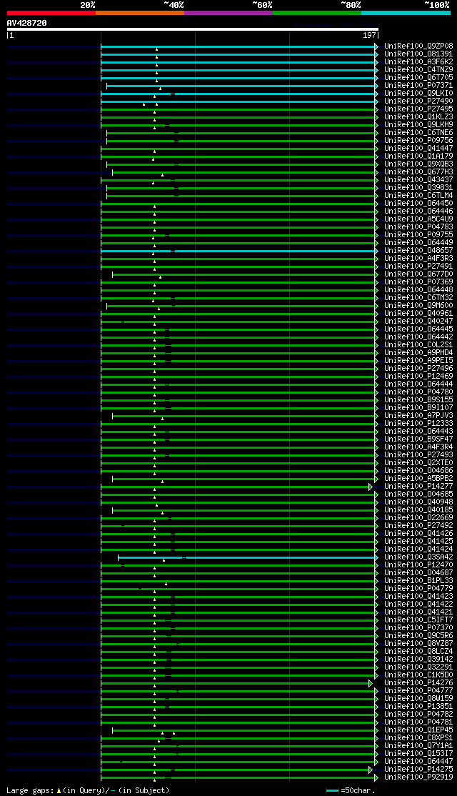This screenshot has height=796, width=457.
Task: Open hit UniRef100_C4TNZ9 label
Action: click(418, 69)
